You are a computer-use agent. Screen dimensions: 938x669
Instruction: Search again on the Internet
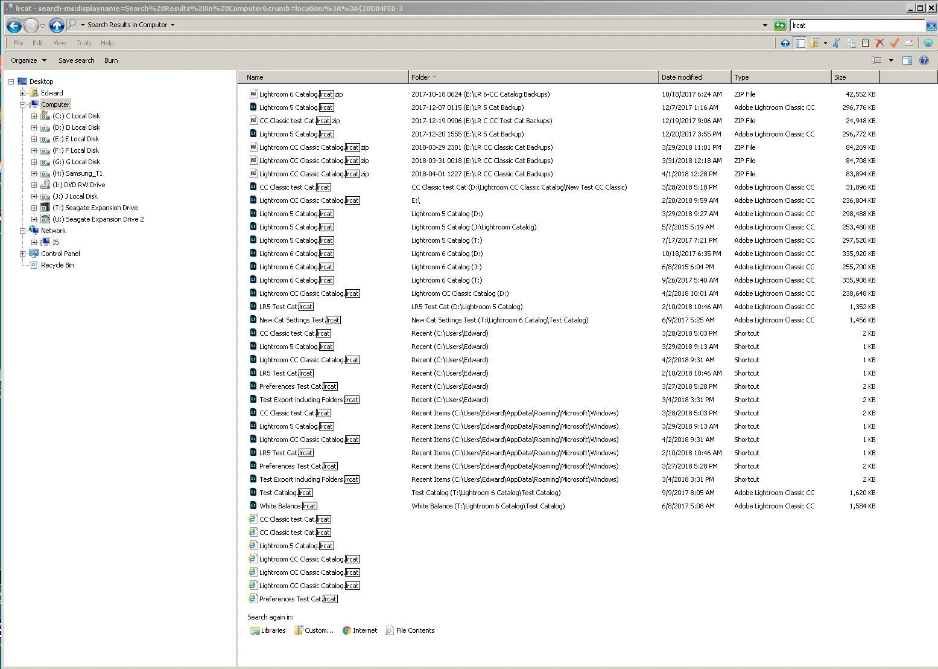coord(360,630)
